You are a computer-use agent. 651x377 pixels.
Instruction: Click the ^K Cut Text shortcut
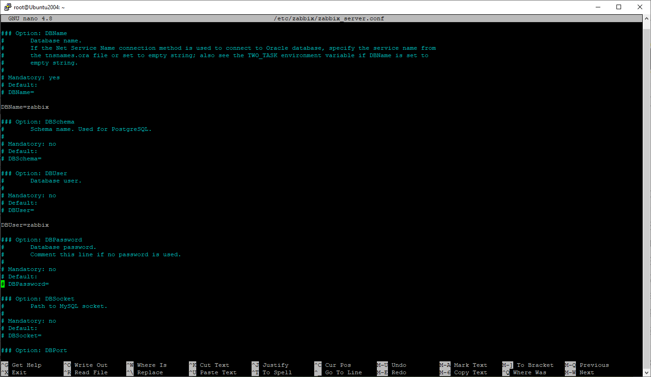point(209,365)
